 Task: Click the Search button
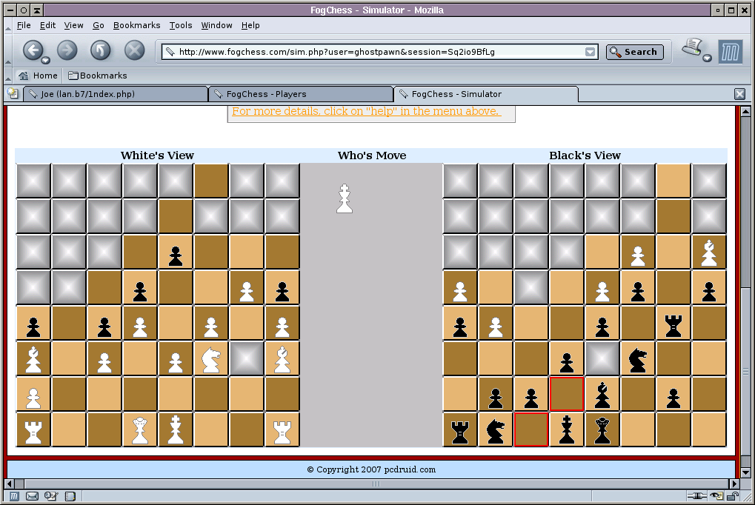[634, 52]
